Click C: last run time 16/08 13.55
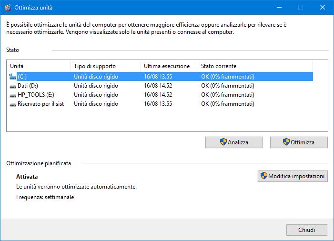 point(158,77)
